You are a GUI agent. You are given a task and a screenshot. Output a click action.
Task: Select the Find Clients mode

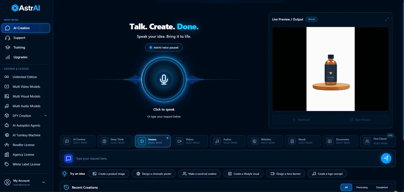coord(378,141)
